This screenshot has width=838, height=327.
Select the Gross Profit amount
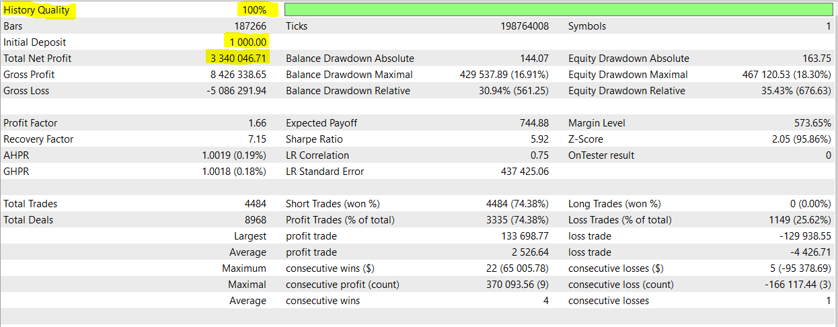pos(238,75)
